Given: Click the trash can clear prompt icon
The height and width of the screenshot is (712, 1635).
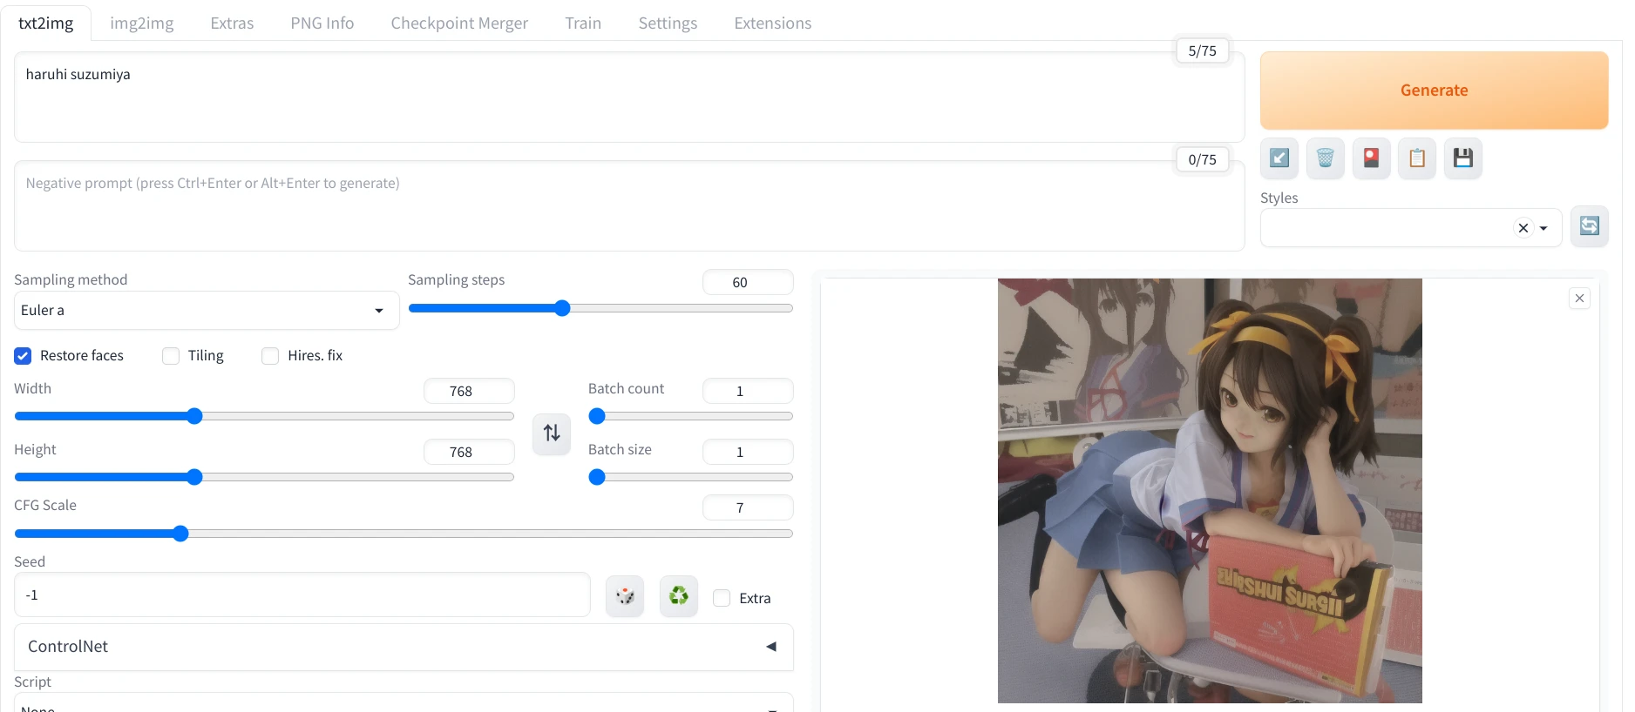Looking at the screenshot, I should 1325,158.
